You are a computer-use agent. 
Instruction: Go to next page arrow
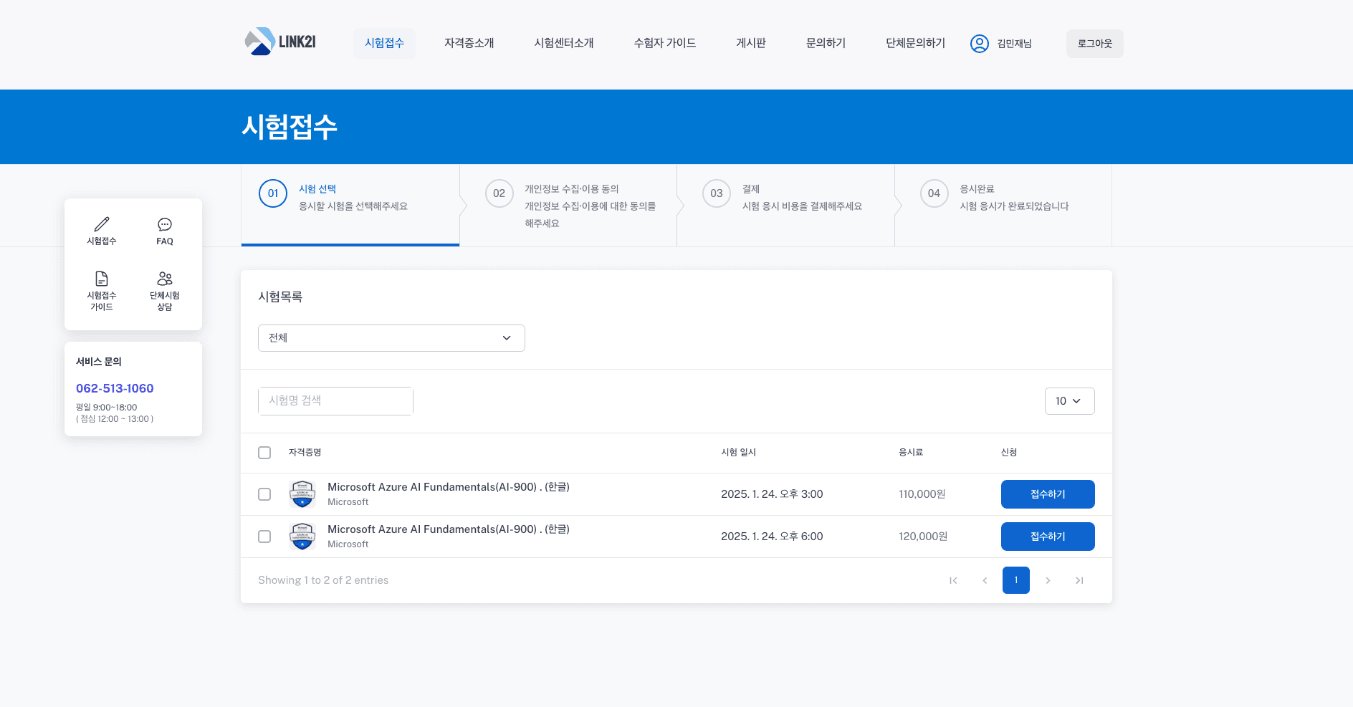pyautogui.click(x=1048, y=580)
